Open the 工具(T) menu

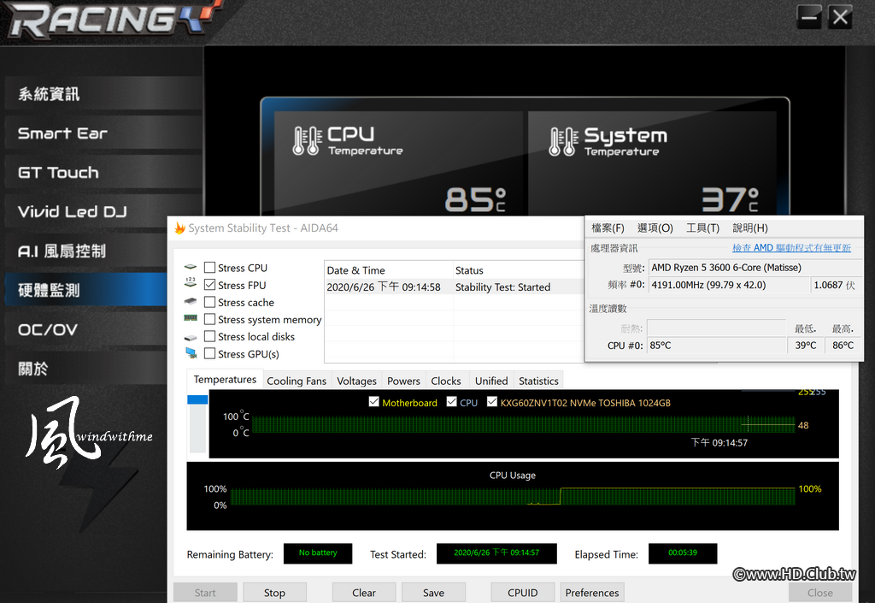coord(702,228)
